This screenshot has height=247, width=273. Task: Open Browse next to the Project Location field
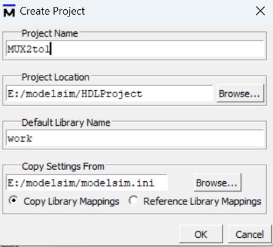tap(240, 93)
